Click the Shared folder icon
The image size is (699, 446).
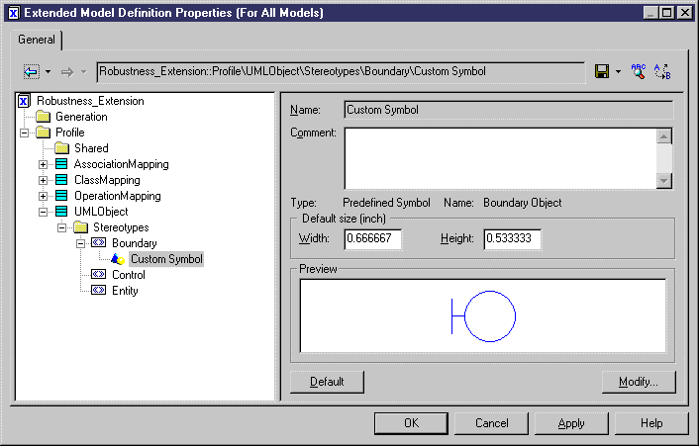(x=61, y=148)
